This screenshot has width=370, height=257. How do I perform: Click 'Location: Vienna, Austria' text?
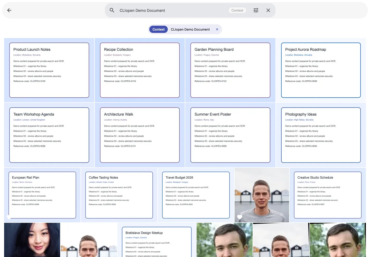click(x=115, y=120)
